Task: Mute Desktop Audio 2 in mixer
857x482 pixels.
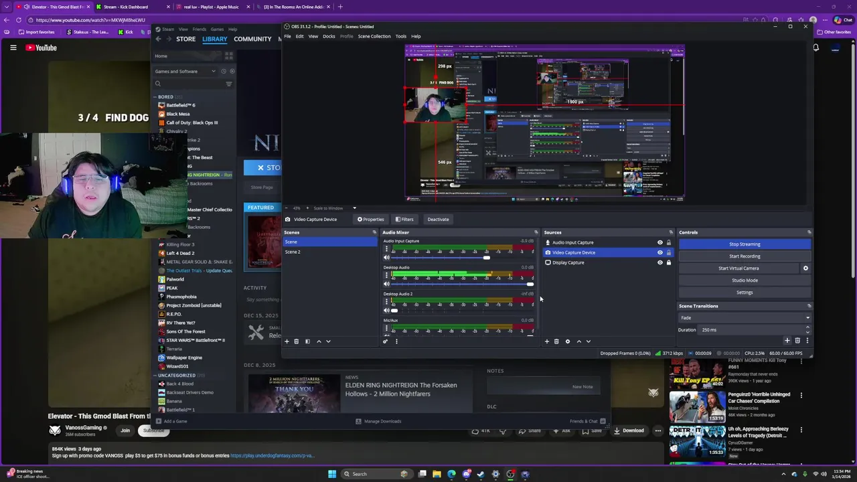Action: [x=386, y=311]
